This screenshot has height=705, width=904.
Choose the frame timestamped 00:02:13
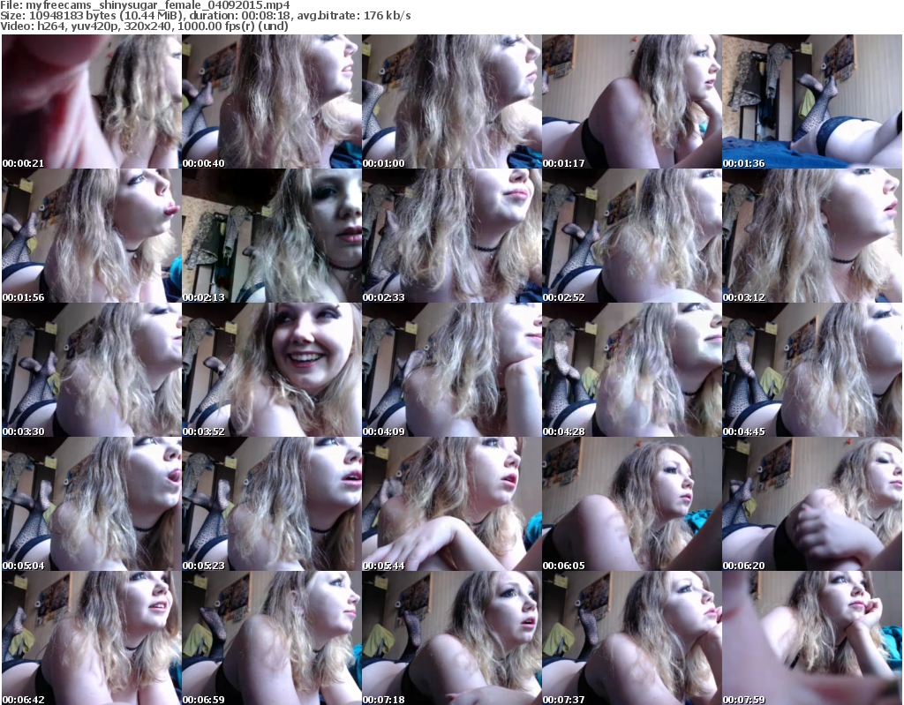pos(272,236)
